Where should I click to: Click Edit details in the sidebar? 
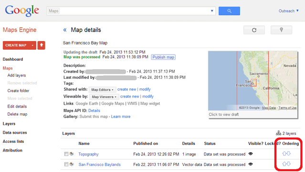pos(17,107)
